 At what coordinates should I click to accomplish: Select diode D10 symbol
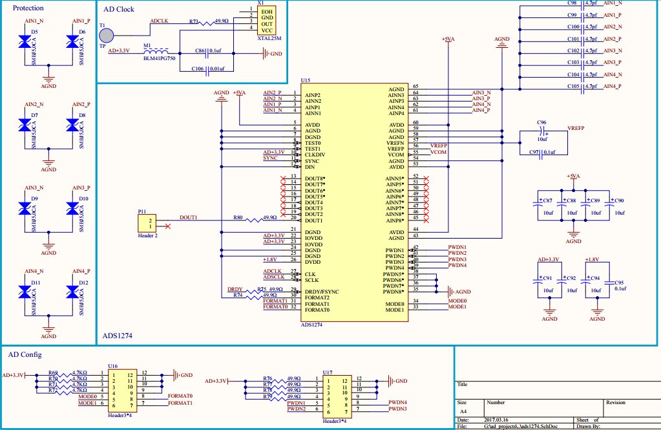coord(72,209)
